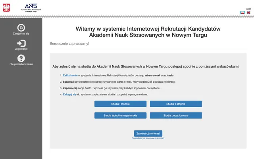Choose Studia podyplomowe button
Image resolution: width=254 pixels, height=159 pixels.
[x=176, y=116]
